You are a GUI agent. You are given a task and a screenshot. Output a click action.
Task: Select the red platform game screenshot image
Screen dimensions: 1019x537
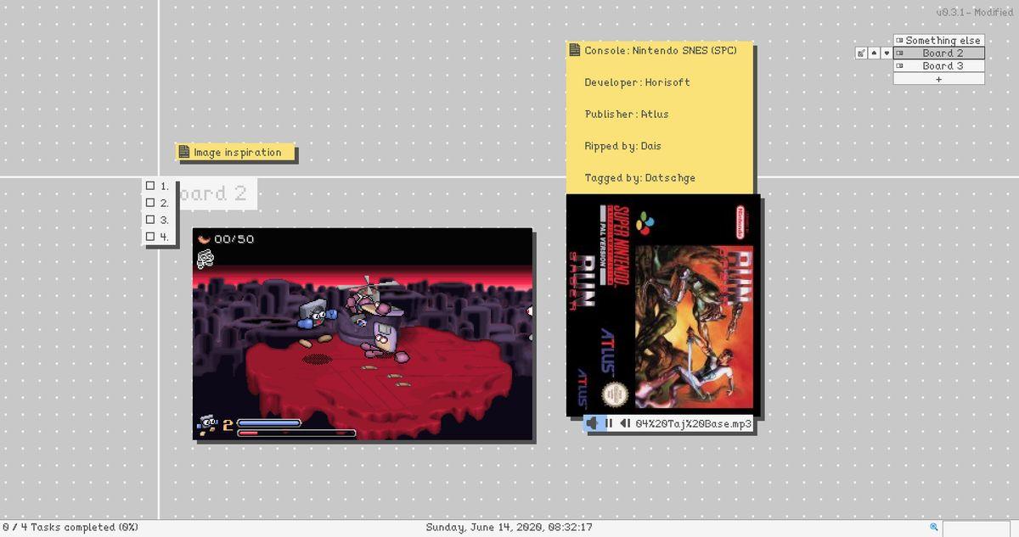click(363, 334)
